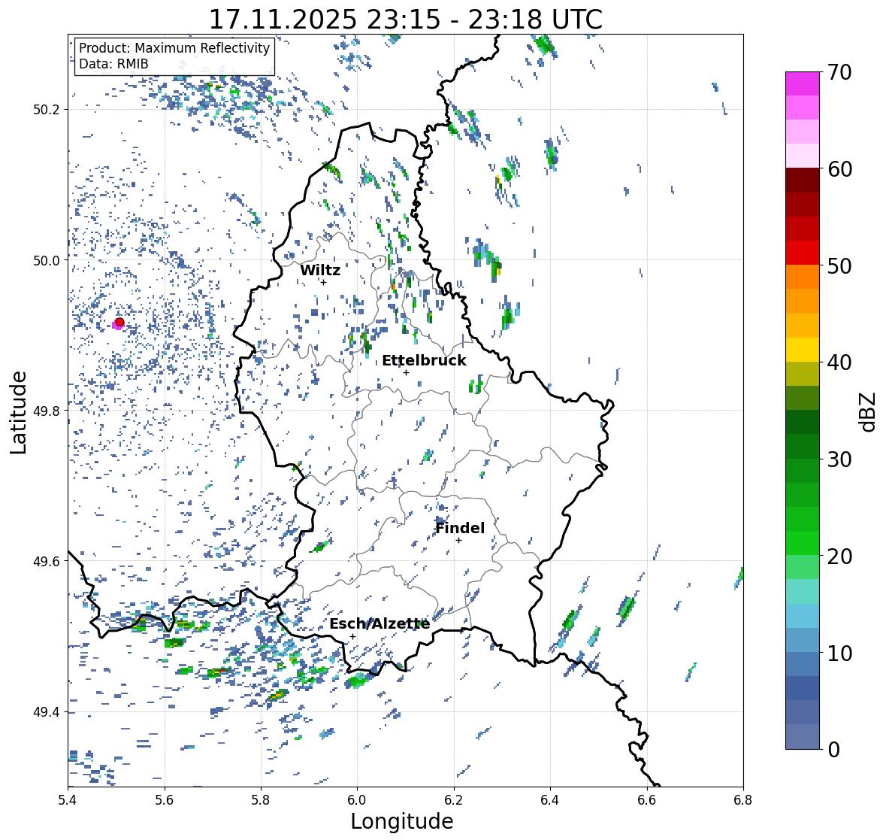The height and width of the screenshot is (840, 886).
Task: Click the 50.2 latitude tick label
Action: coord(47,110)
